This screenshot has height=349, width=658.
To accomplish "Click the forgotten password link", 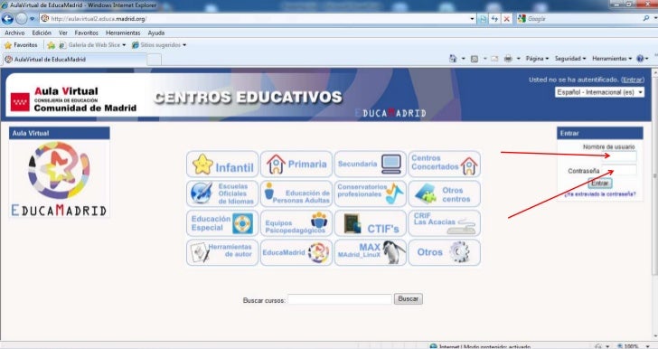I will 600,194.
